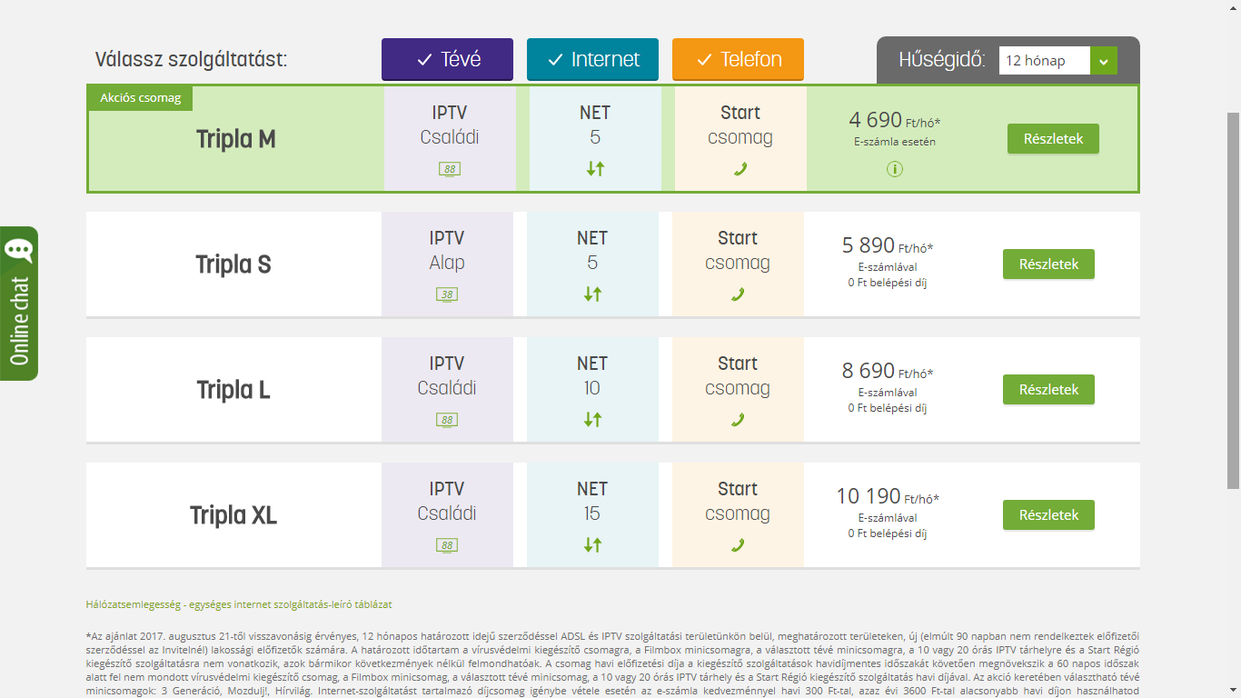Click the Akciós csomag badge
The height and width of the screenshot is (698, 1241).
pos(140,98)
